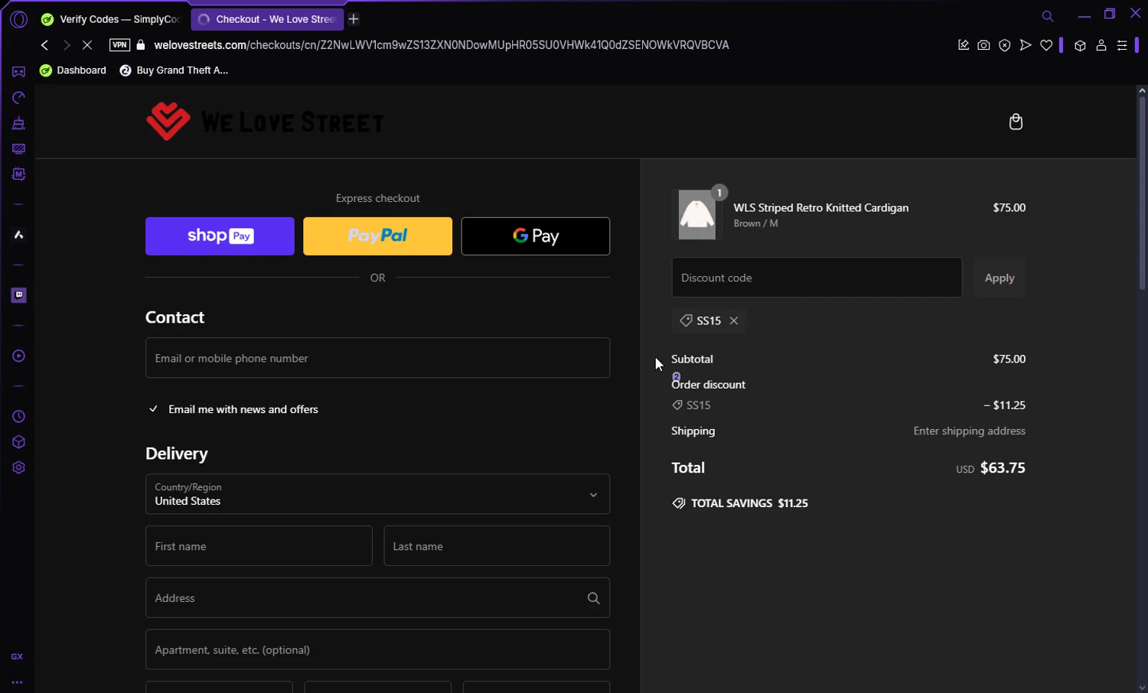Open the Opera menu logo icon
The image size is (1148, 693).
(18, 19)
